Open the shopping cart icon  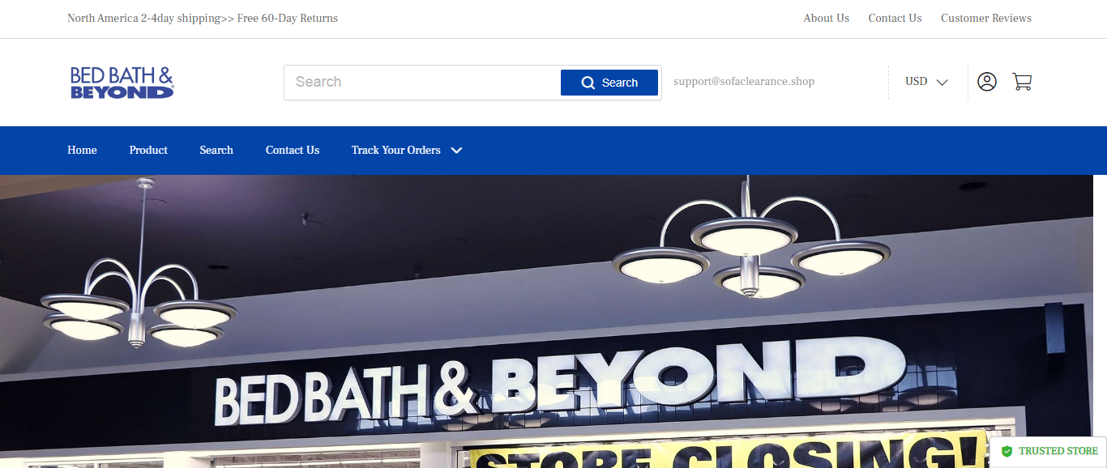coord(1022,82)
